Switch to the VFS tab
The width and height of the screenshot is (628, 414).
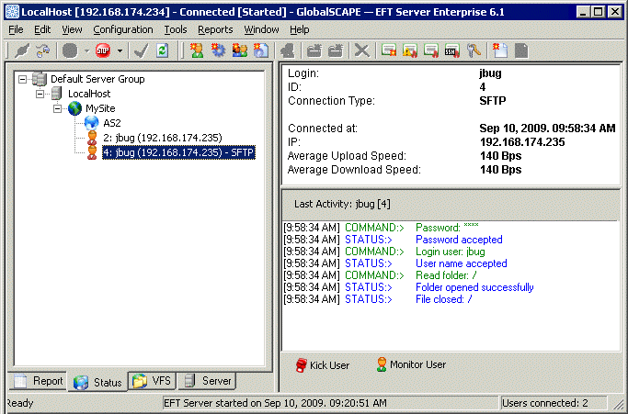tap(152, 381)
